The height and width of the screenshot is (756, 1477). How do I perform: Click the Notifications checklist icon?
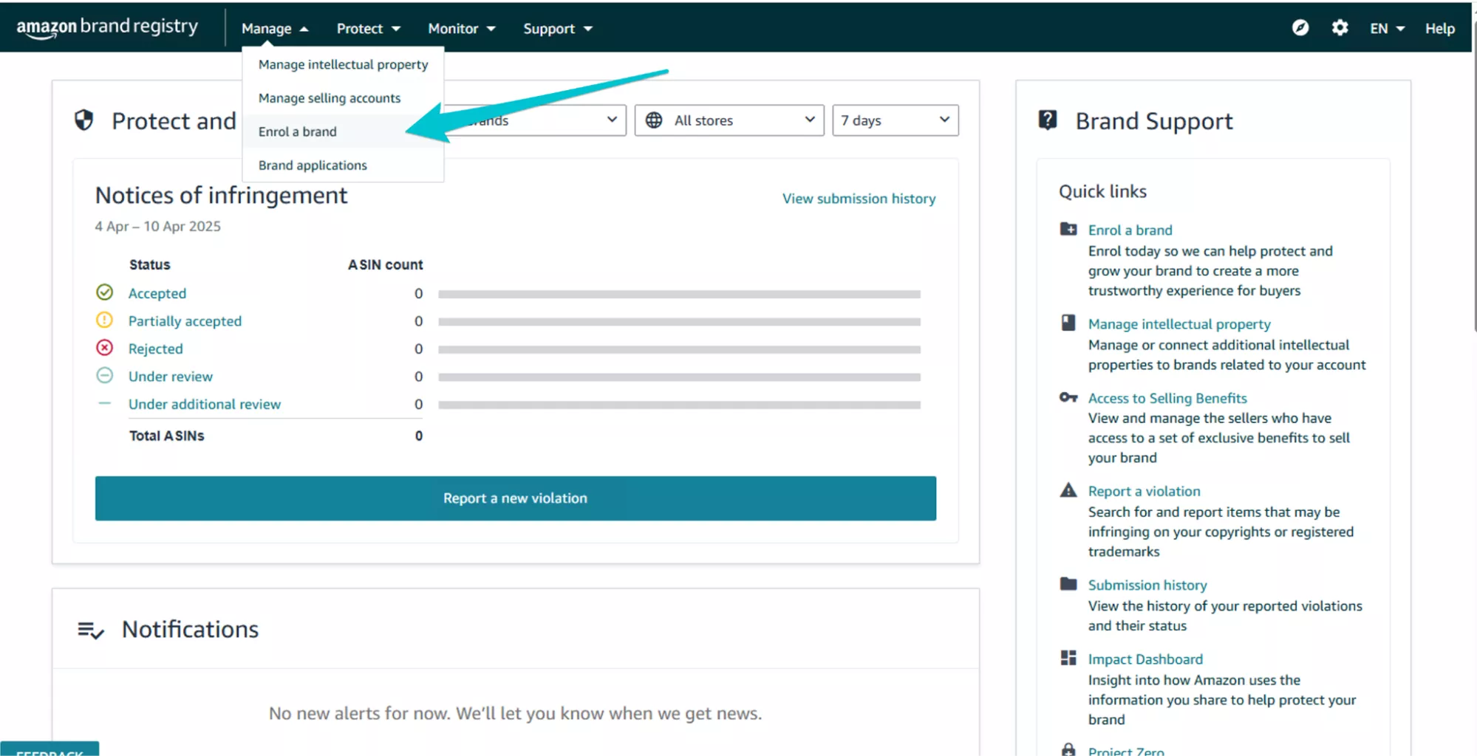(x=91, y=630)
